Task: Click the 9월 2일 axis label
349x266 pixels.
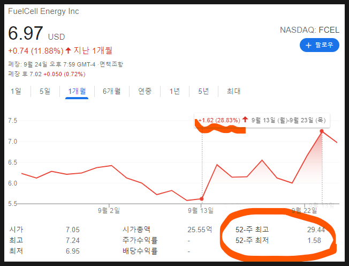Action: [x=109, y=210]
